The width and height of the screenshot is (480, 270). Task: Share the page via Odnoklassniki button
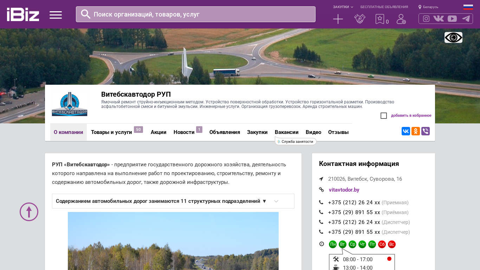pyautogui.click(x=416, y=131)
